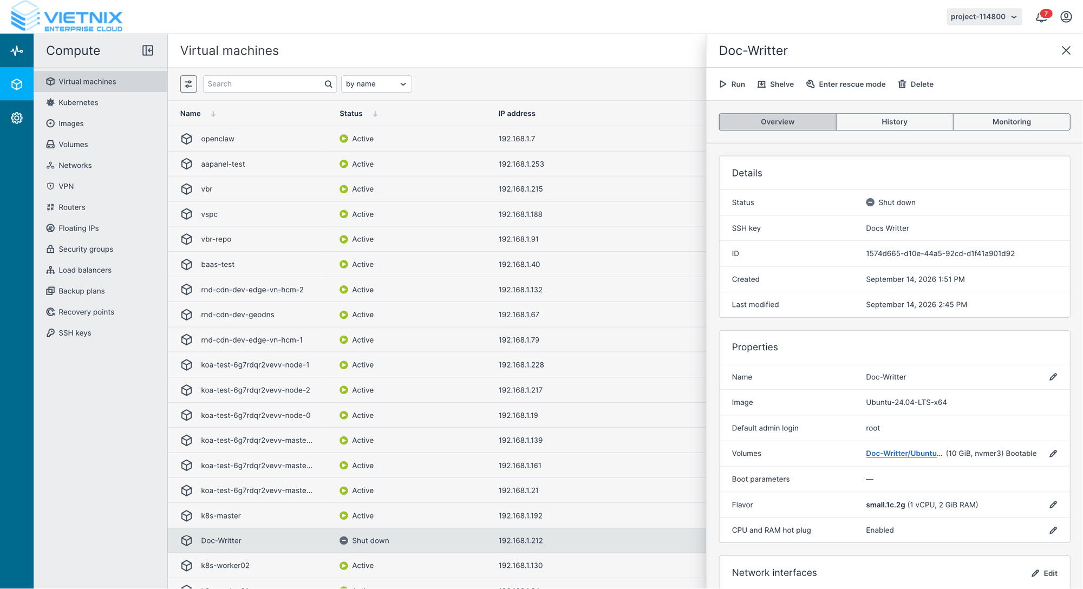Click the openclaw VM cube icon
This screenshot has height=589, width=1083.
[187, 139]
